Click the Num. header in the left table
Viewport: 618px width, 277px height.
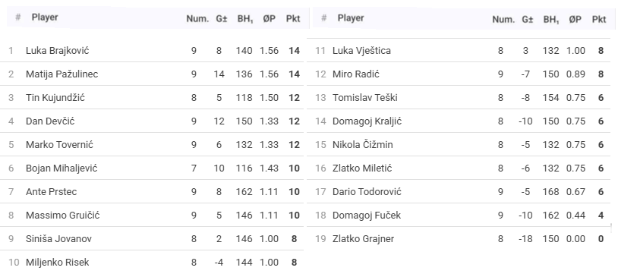197,18
